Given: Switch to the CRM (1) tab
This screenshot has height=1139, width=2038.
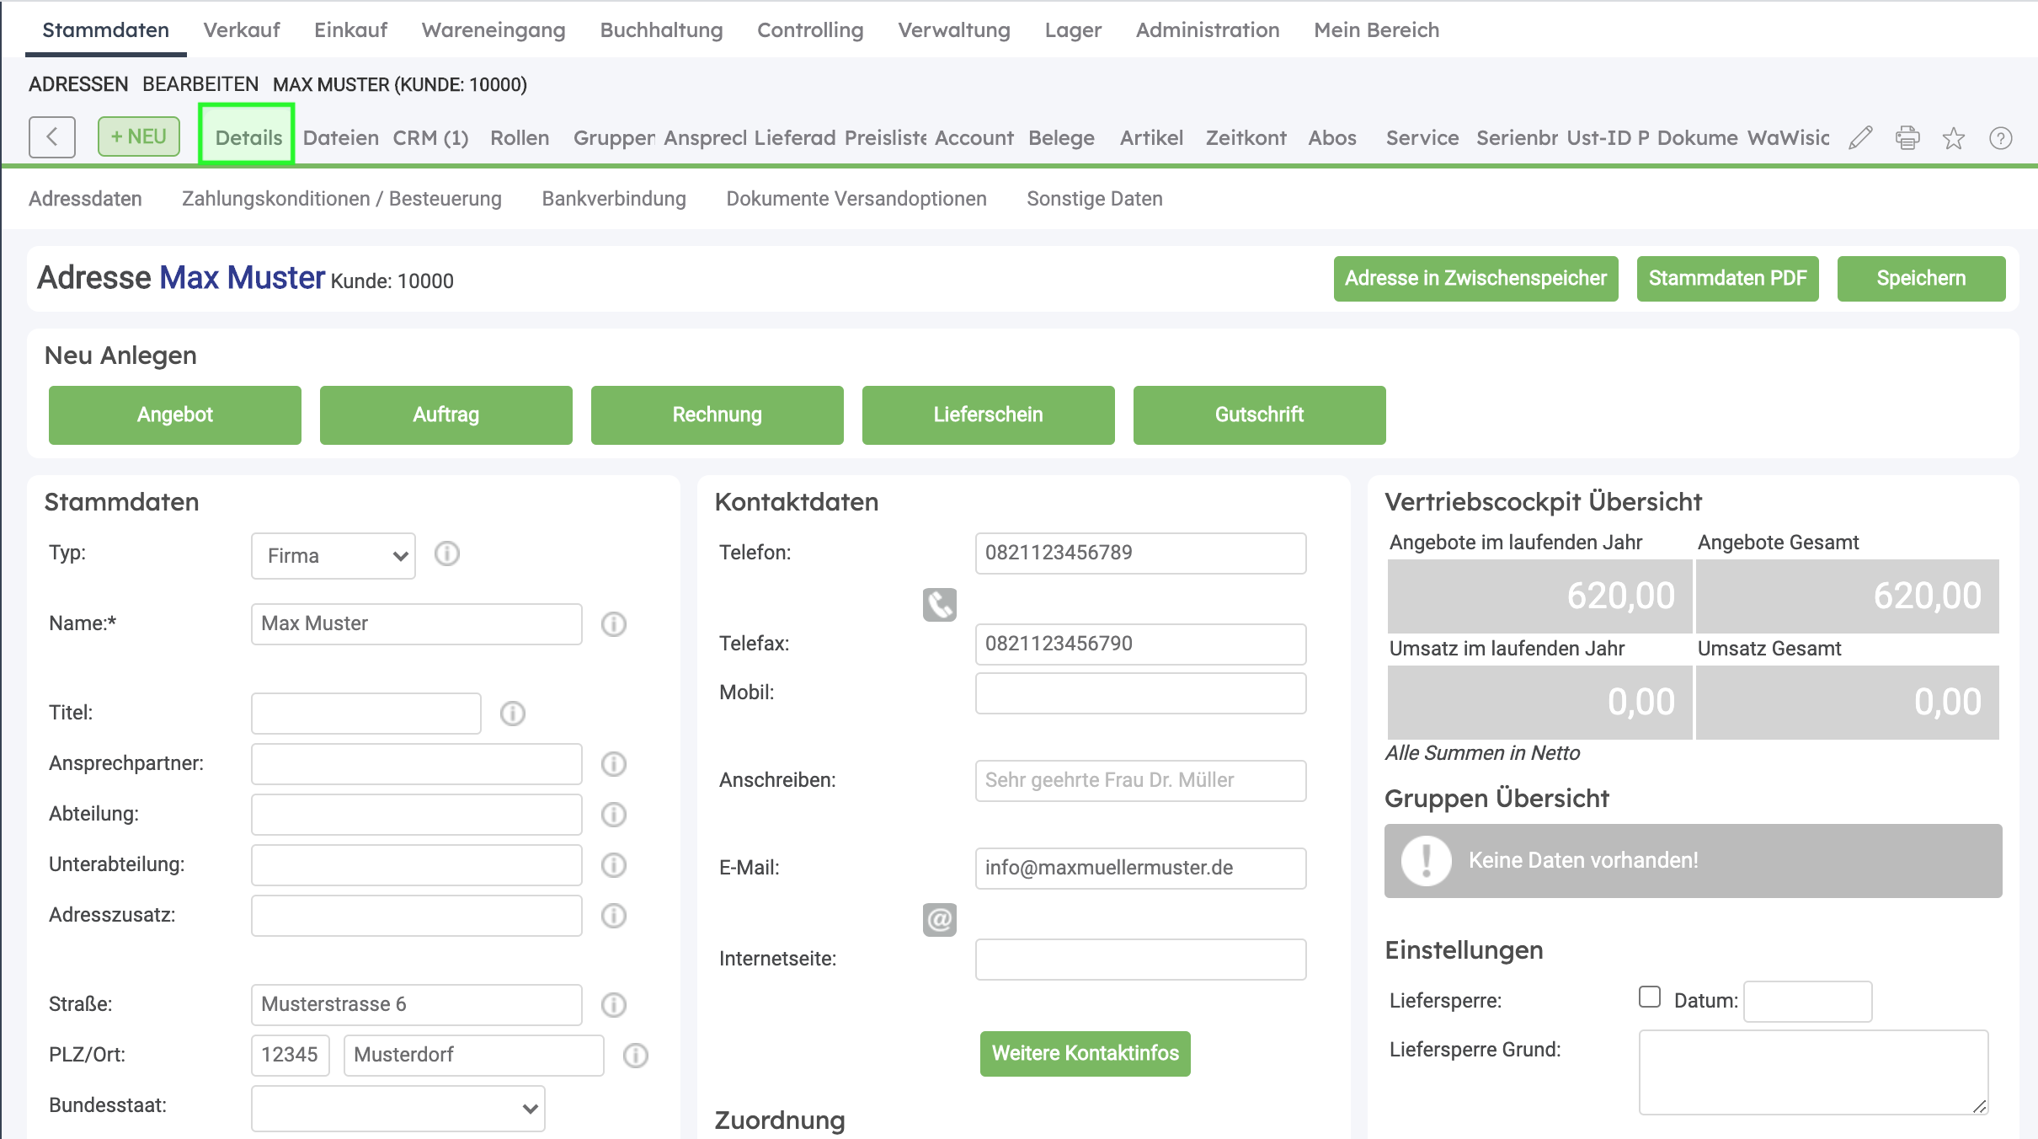Looking at the screenshot, I should pos(430,137).
